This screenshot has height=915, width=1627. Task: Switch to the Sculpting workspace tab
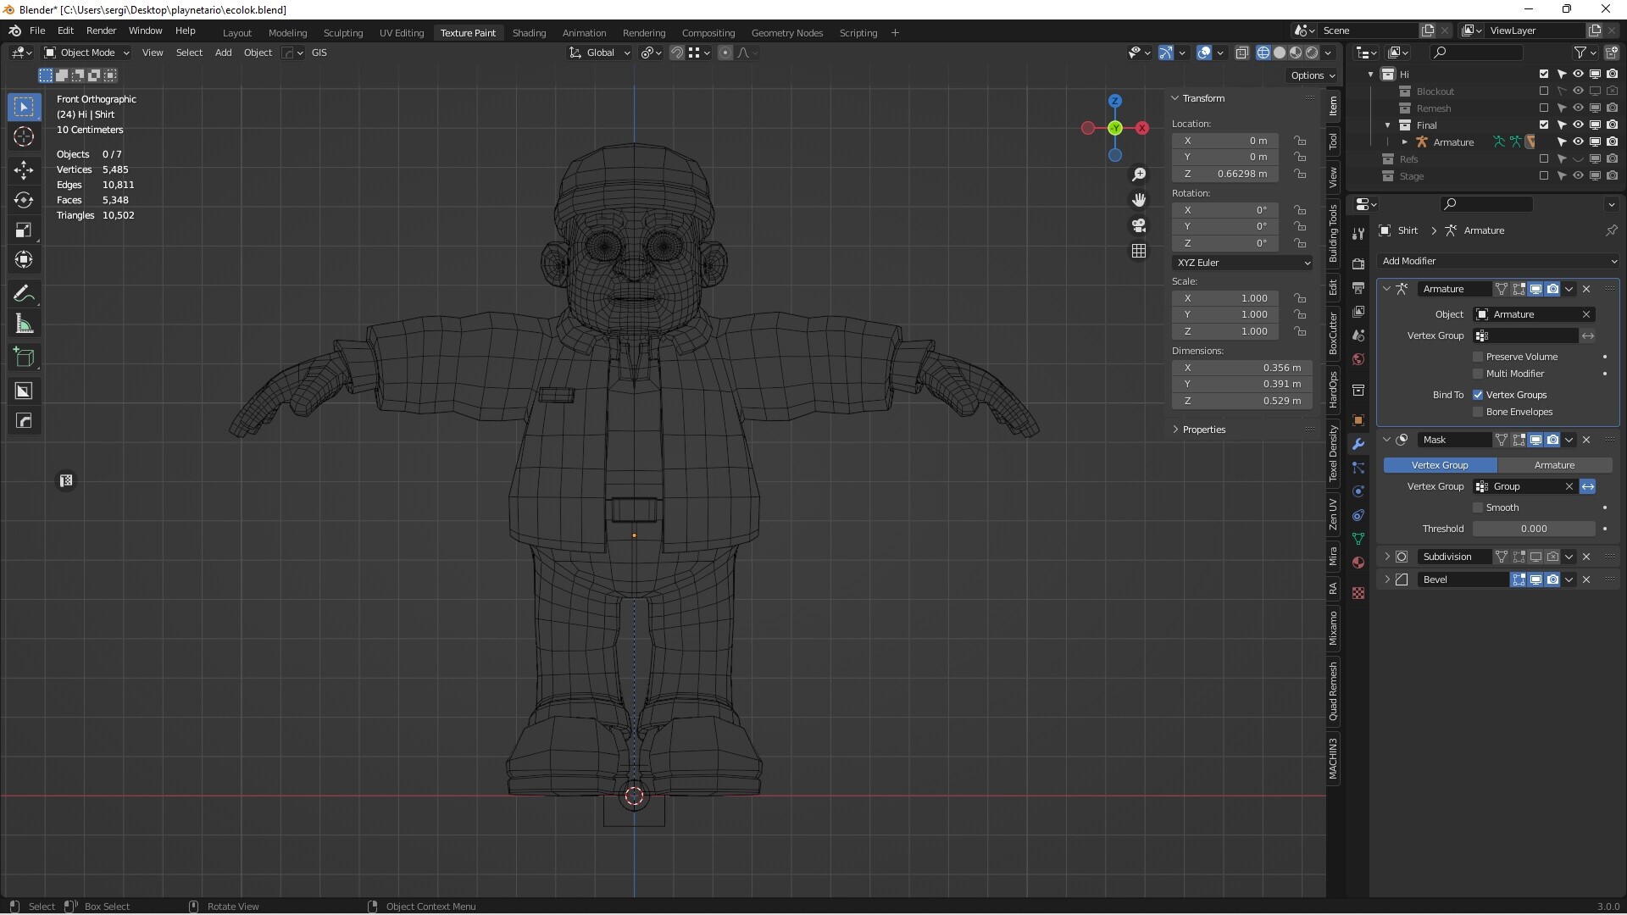click(342, 33)
